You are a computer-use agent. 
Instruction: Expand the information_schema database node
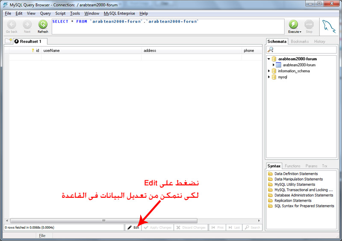pos(269,71)
